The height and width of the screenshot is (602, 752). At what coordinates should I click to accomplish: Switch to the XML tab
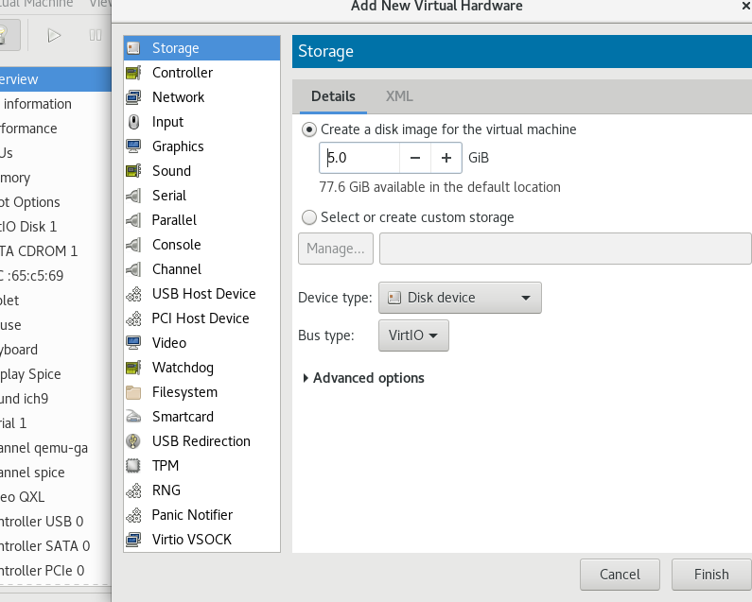tap(399, 96)
